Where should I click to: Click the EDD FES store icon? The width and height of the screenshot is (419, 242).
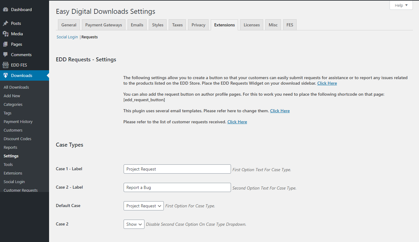click(x=6, y=65)
